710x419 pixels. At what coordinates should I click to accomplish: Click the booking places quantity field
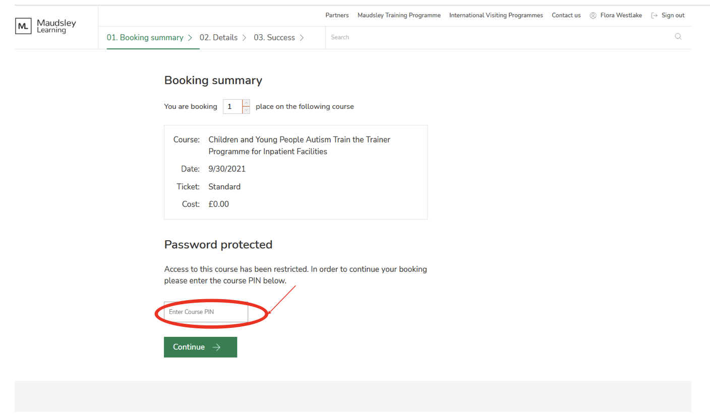pyautogui.click(x=232, y=107)
